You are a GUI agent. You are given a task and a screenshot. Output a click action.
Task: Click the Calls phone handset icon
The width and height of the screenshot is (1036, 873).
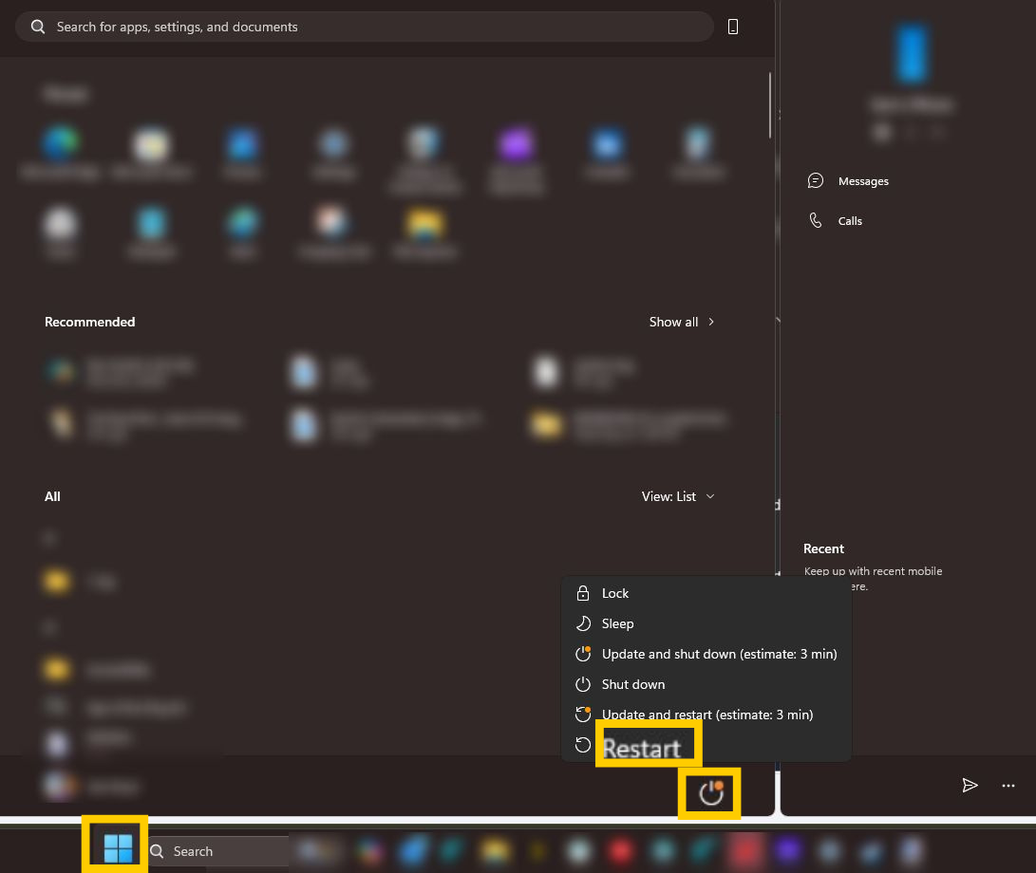point(816,220)
